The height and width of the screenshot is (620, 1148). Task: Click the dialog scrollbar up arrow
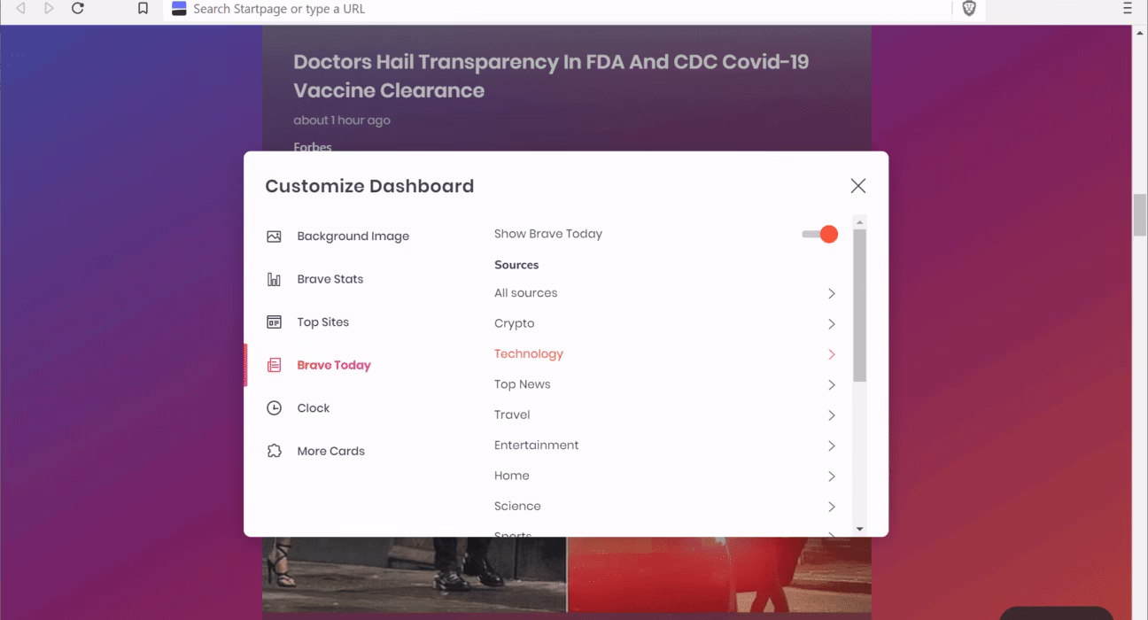(859, 222)
